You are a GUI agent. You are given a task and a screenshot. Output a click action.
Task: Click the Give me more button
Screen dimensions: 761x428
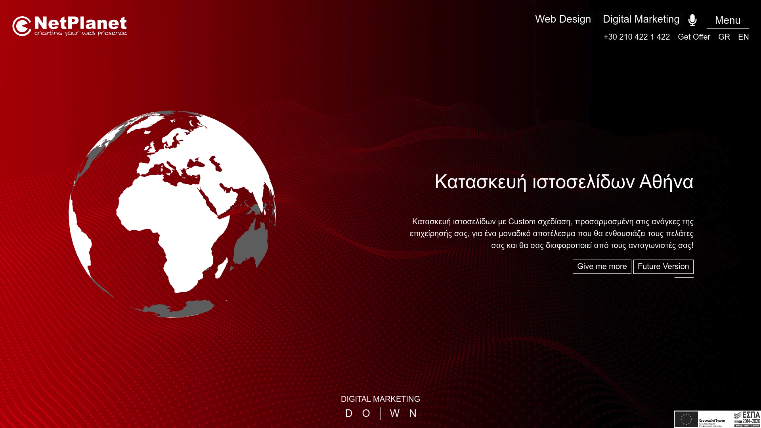(x=602, y=267)
